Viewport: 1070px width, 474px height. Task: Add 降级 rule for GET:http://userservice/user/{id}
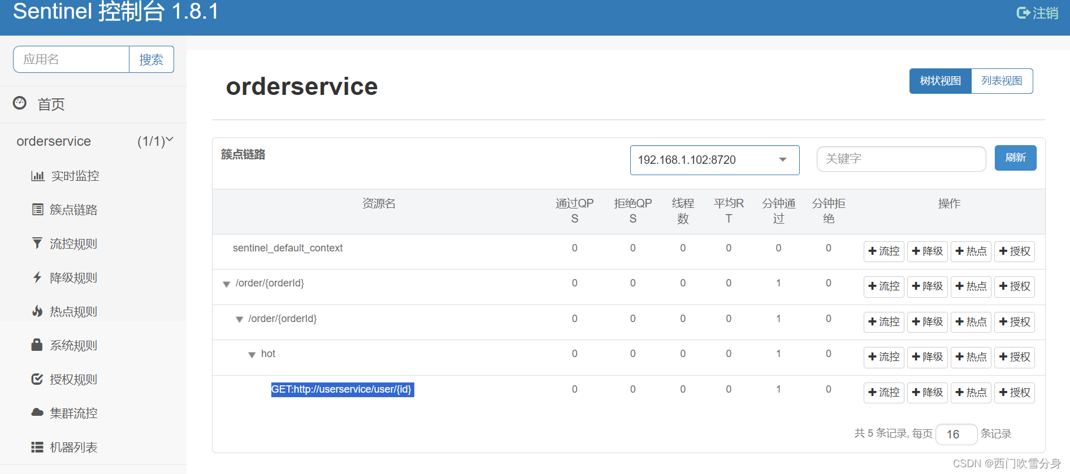(928, 392)
